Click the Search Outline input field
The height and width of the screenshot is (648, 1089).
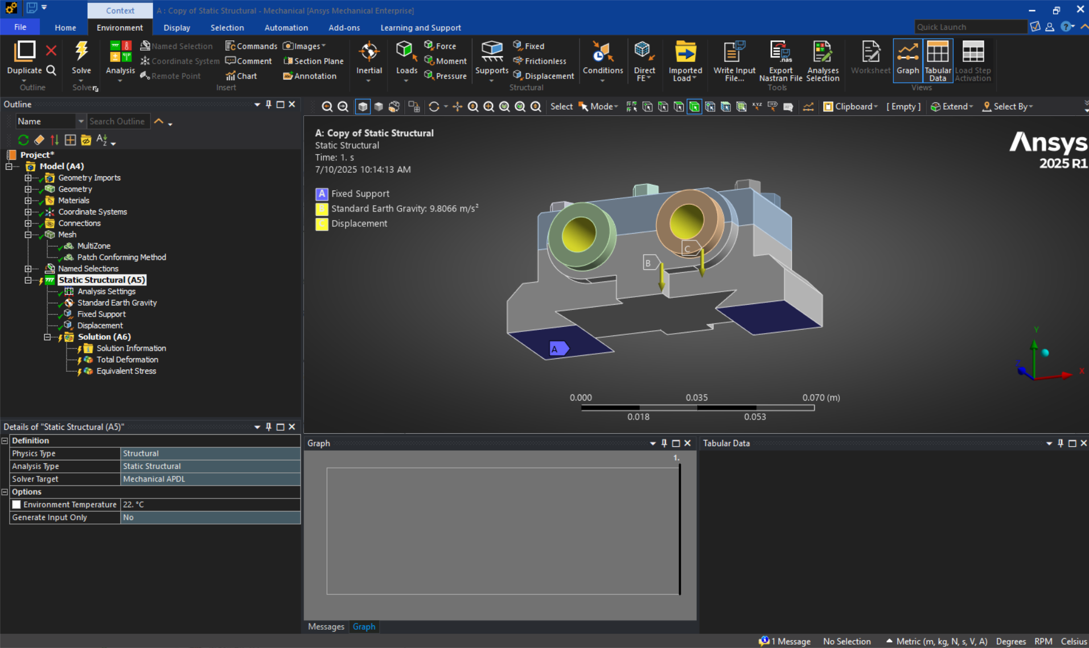(x=118, y=121)
